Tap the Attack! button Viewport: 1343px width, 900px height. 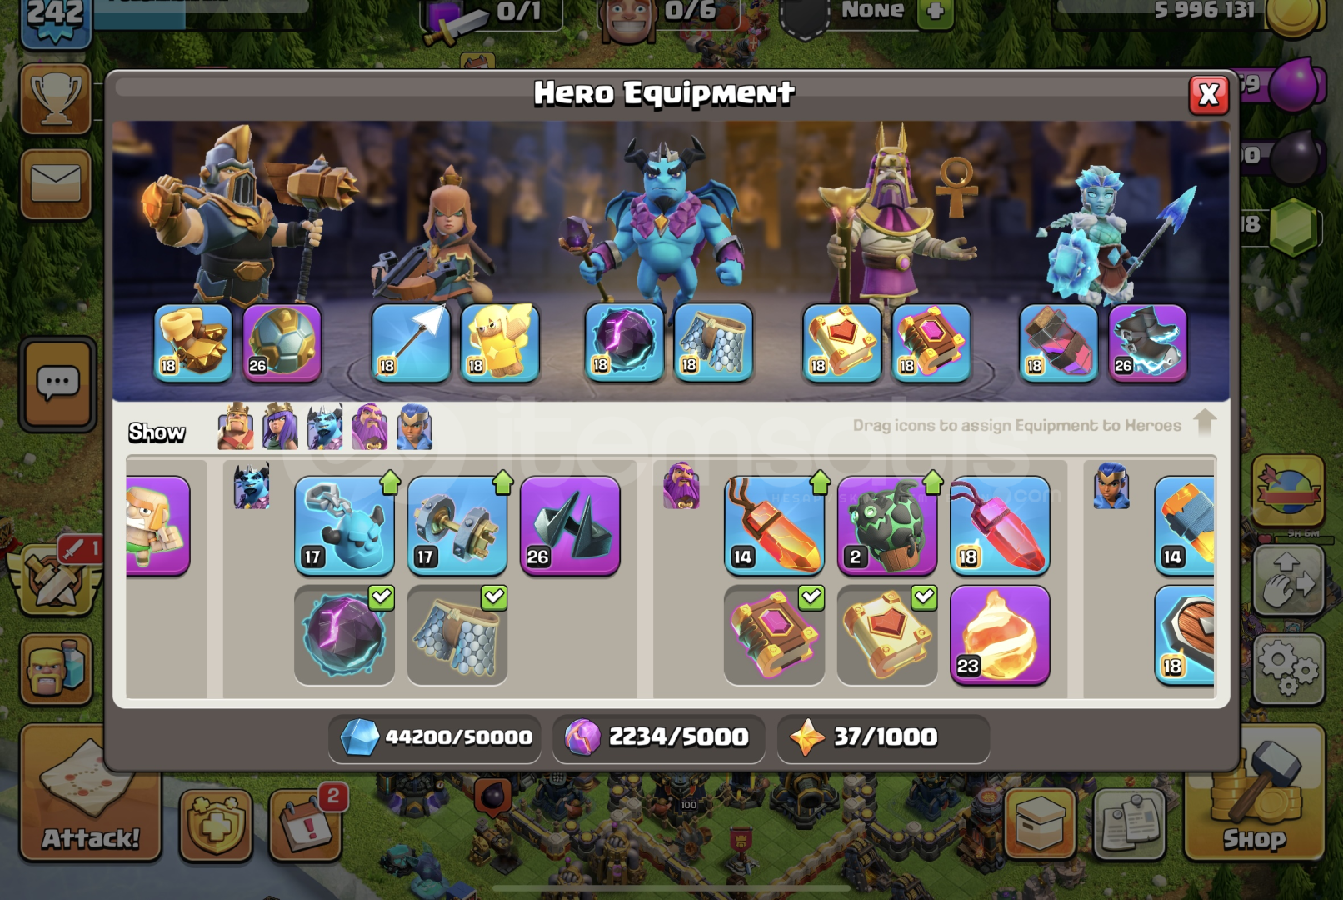(90, 792)
